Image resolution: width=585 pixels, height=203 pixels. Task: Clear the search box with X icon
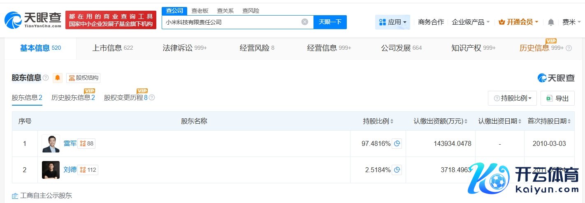click(x=304, y=22)
